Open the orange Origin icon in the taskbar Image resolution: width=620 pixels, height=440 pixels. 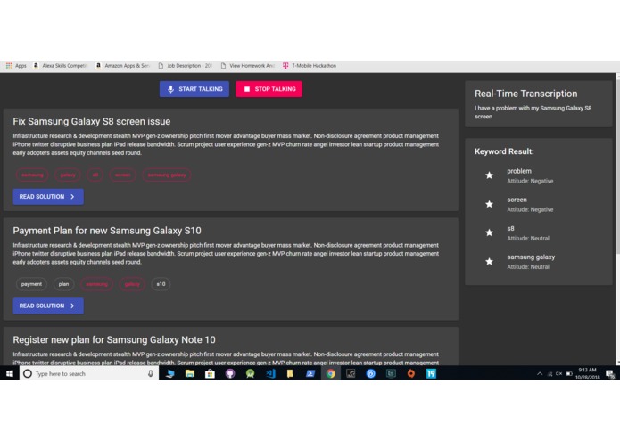[x=411, y=373]
